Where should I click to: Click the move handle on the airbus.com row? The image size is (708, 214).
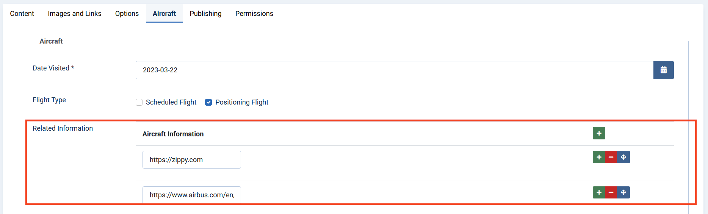pos(623,192)
